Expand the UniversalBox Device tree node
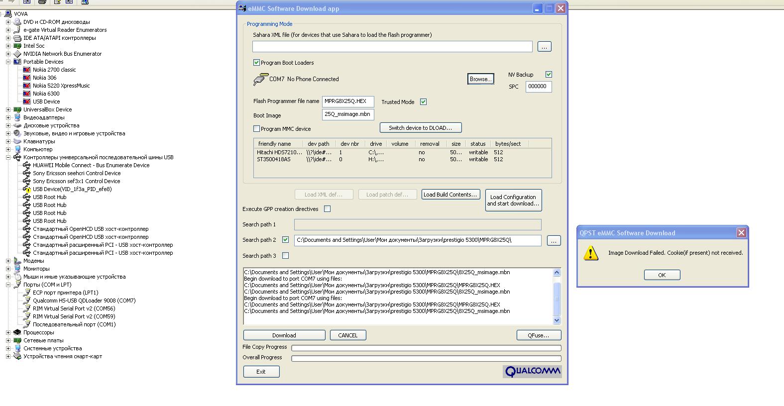This screenshot has width=784, height=406. pyautogui.click(x=8, y=109)
